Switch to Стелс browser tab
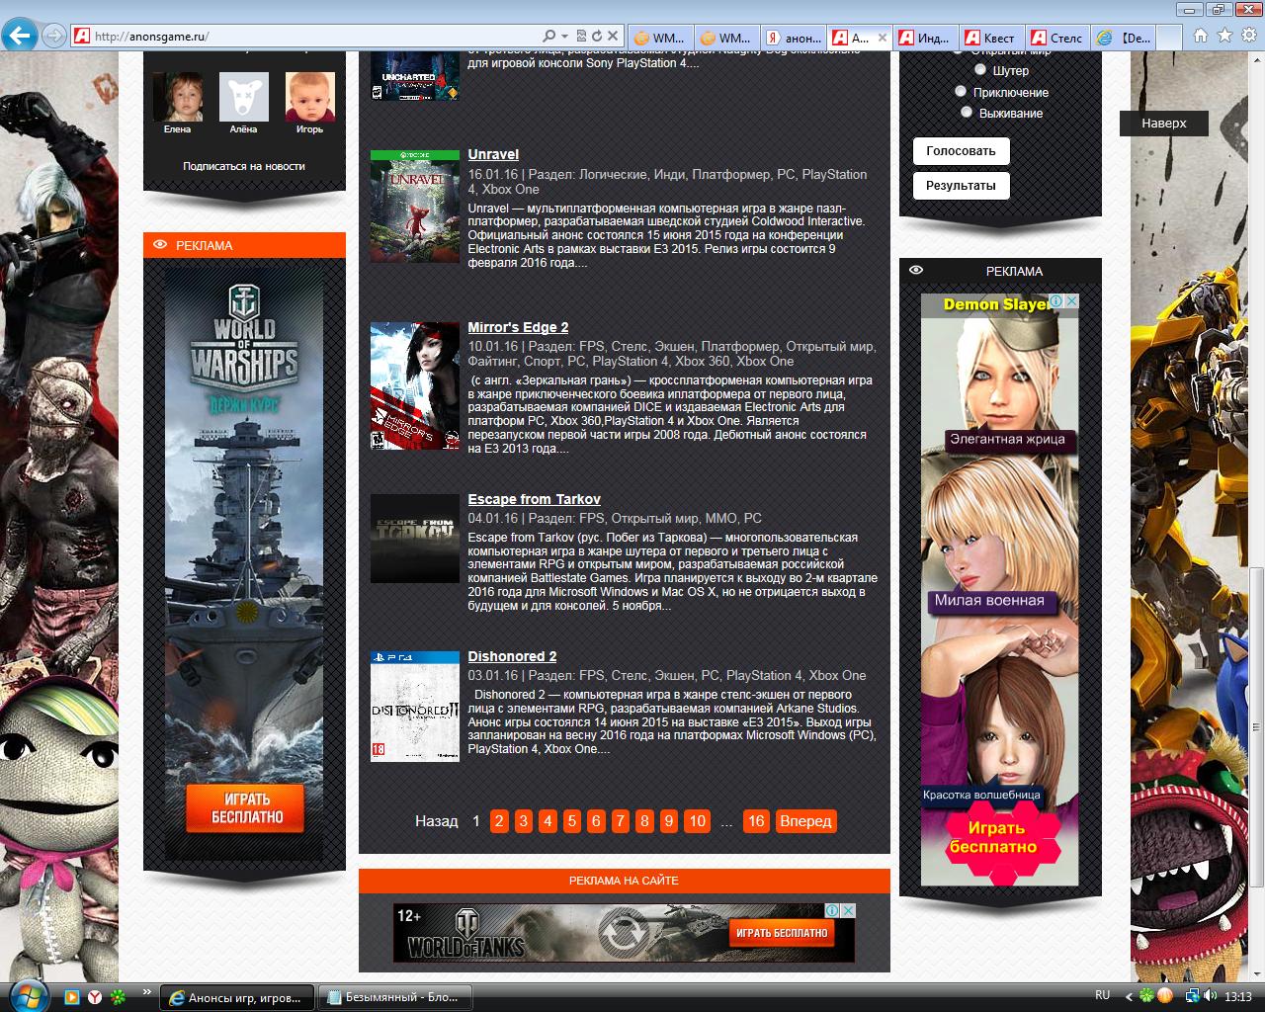 (1056, 38)
